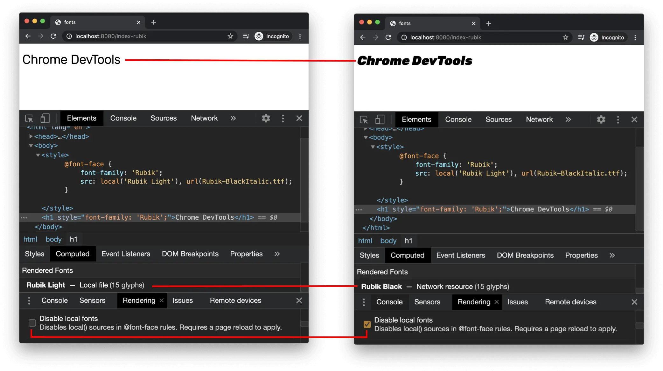Collapse style element in left Elements tree
Viewport: 663px width, 371px height.
coord(38,155)
